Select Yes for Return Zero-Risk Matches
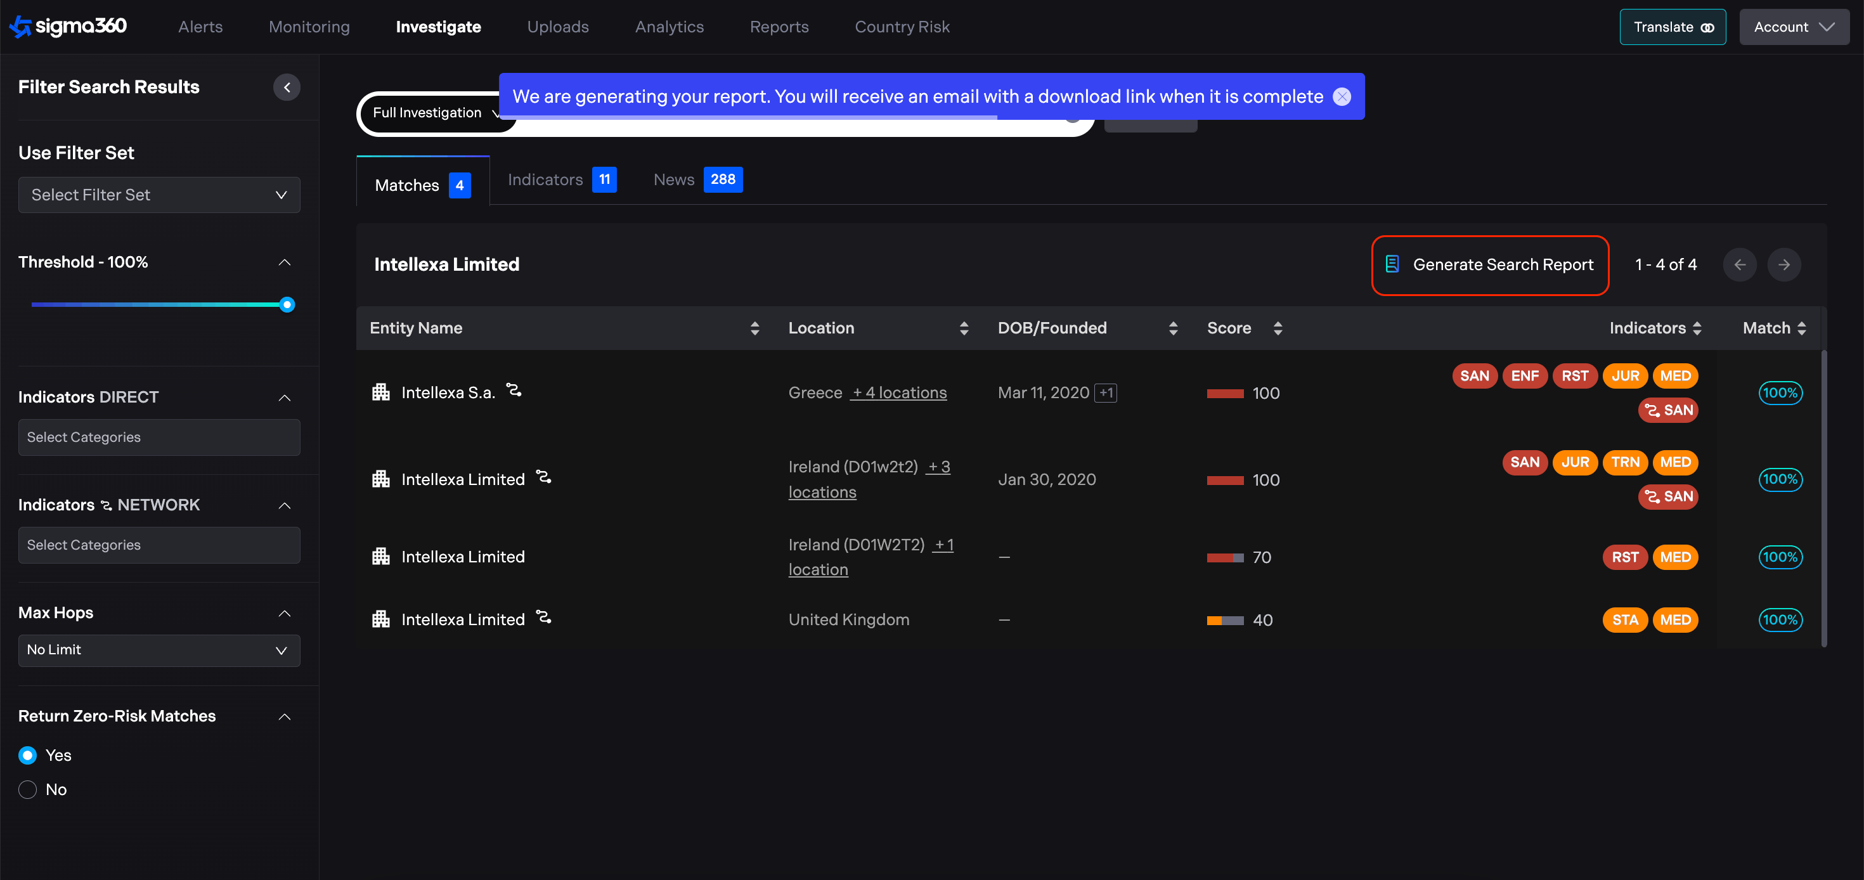Screen dimensions: 1864x880 click(x=27, y=756)
